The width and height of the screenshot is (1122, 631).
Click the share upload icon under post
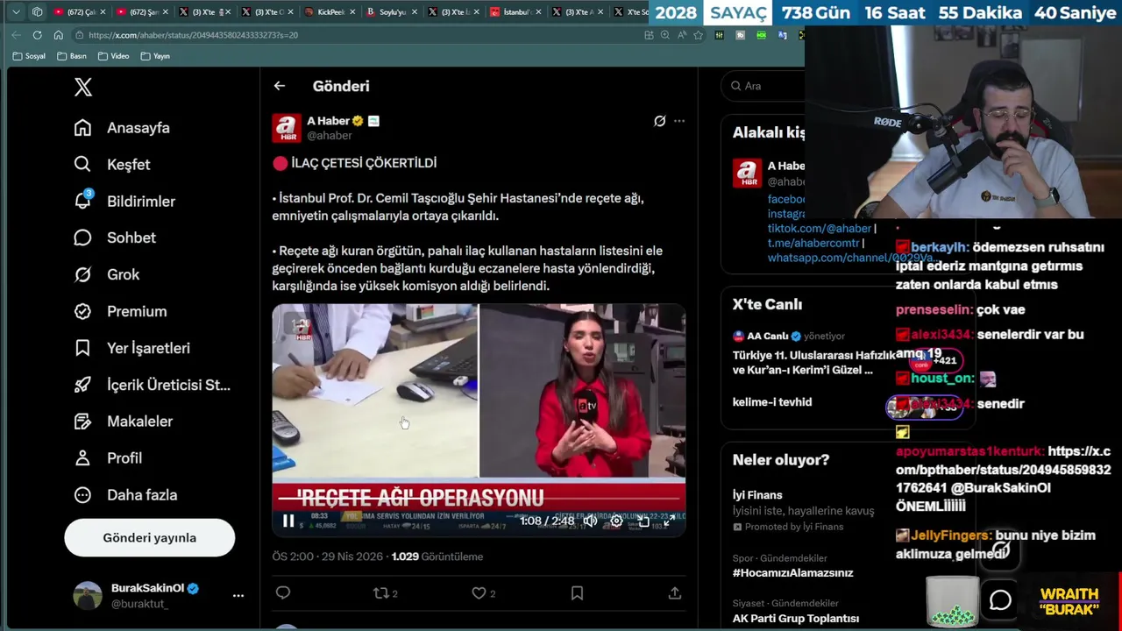pyautogui.click(x=674, y=593)
